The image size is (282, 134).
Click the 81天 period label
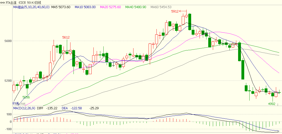16,103
